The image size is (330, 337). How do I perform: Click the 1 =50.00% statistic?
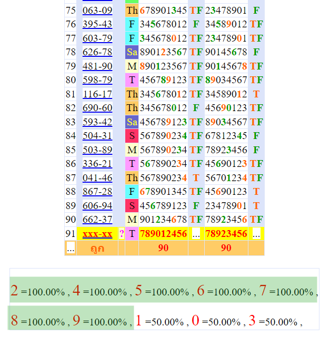tap(159, 321)
